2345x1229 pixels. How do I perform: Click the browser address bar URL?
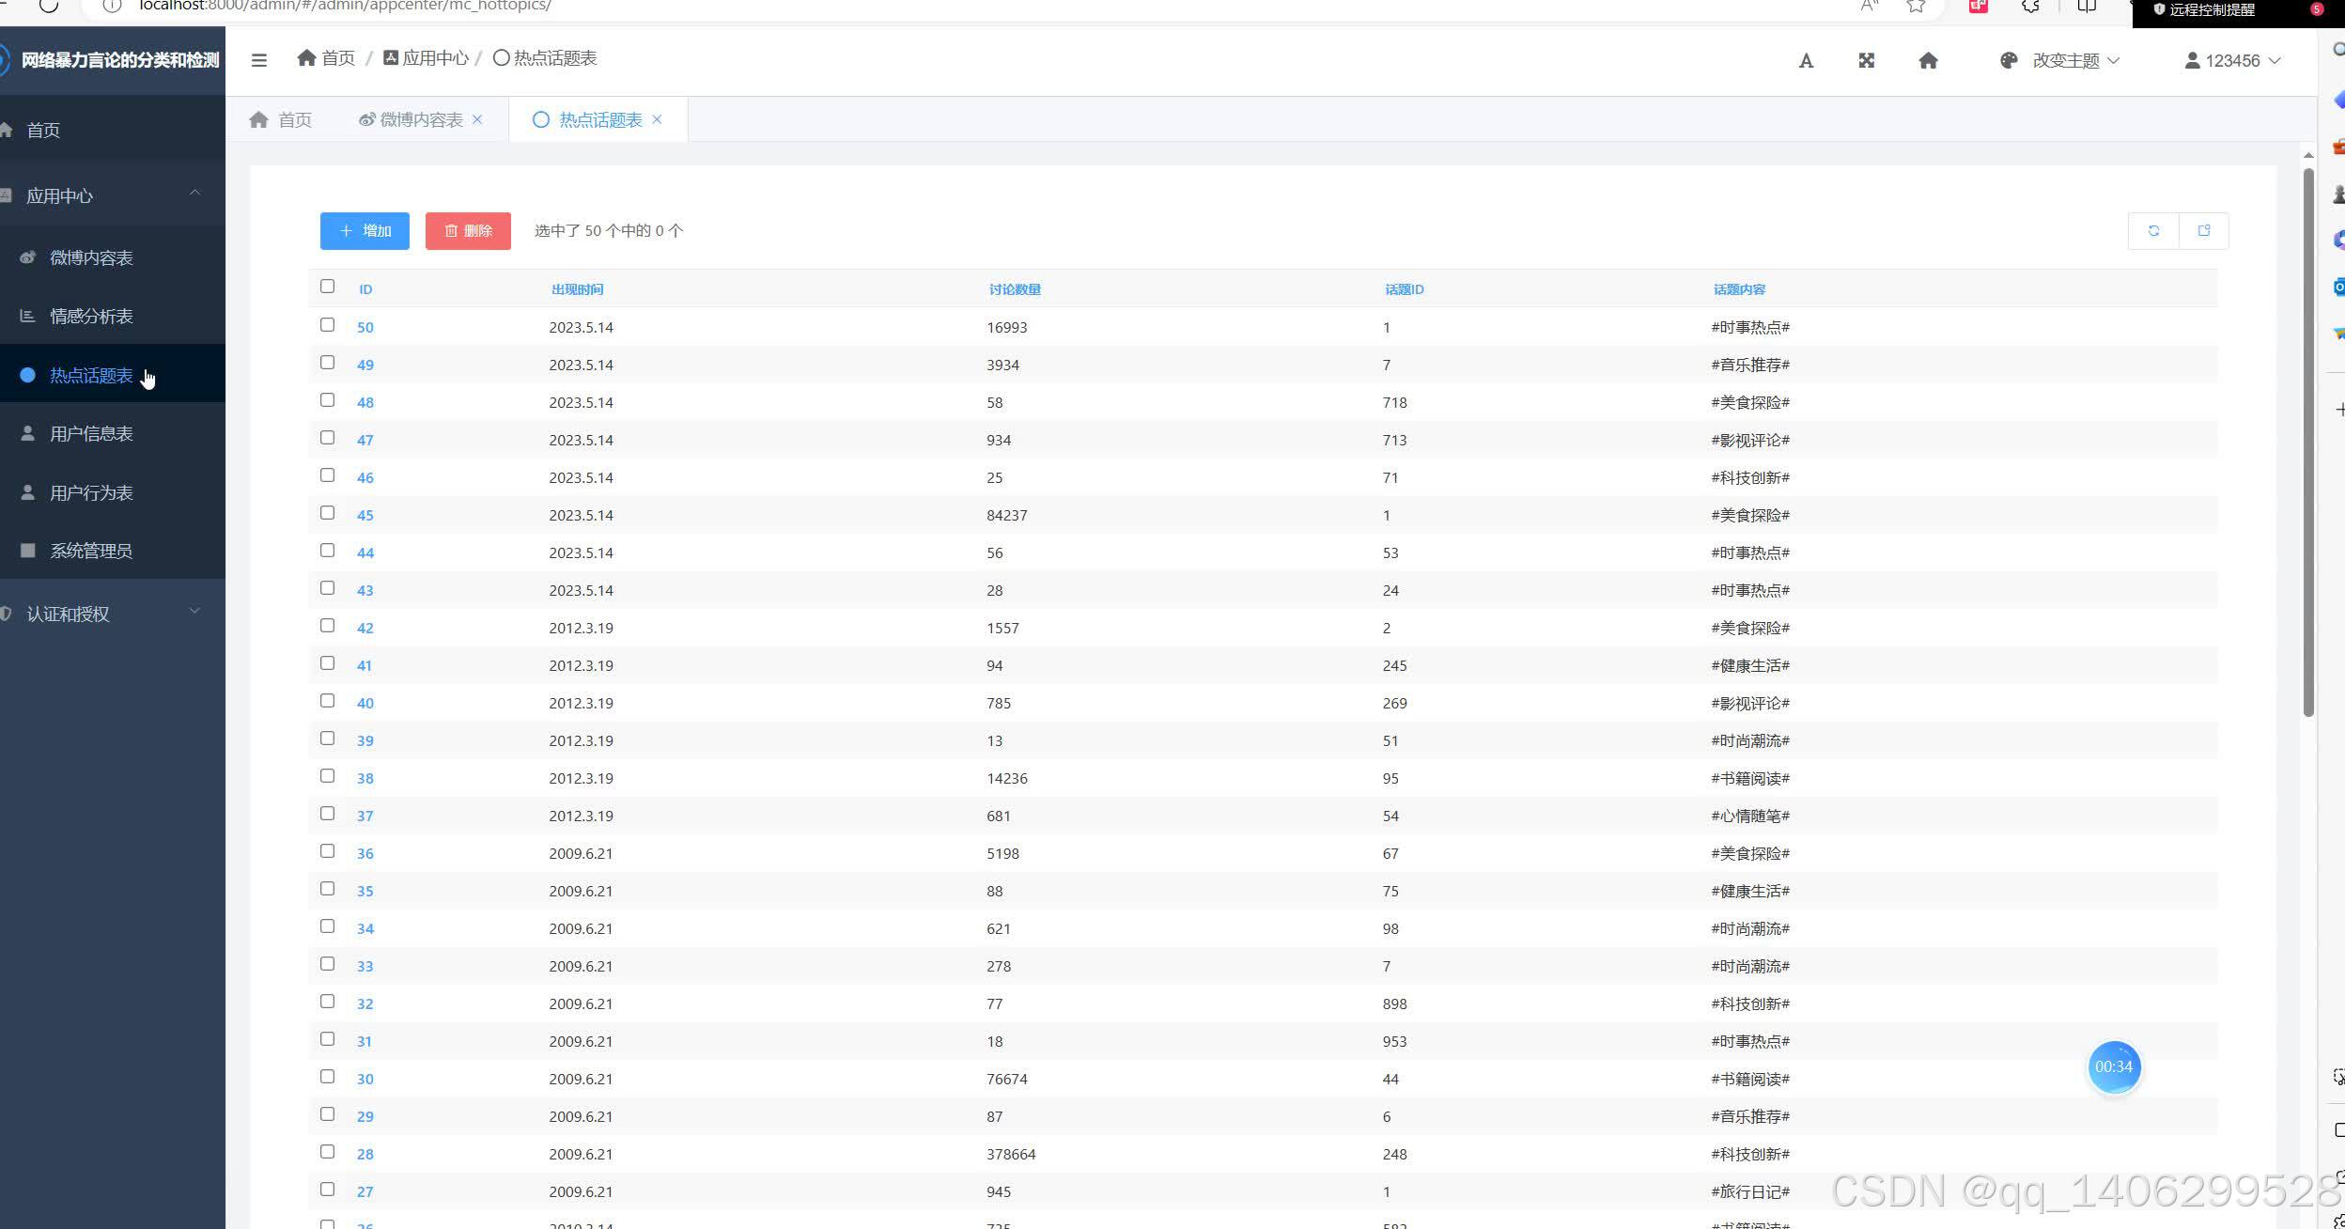pos(345,6)
